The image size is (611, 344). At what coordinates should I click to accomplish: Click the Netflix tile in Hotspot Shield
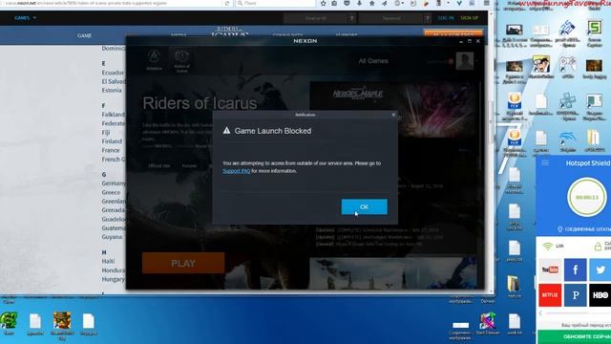(550, 295)
